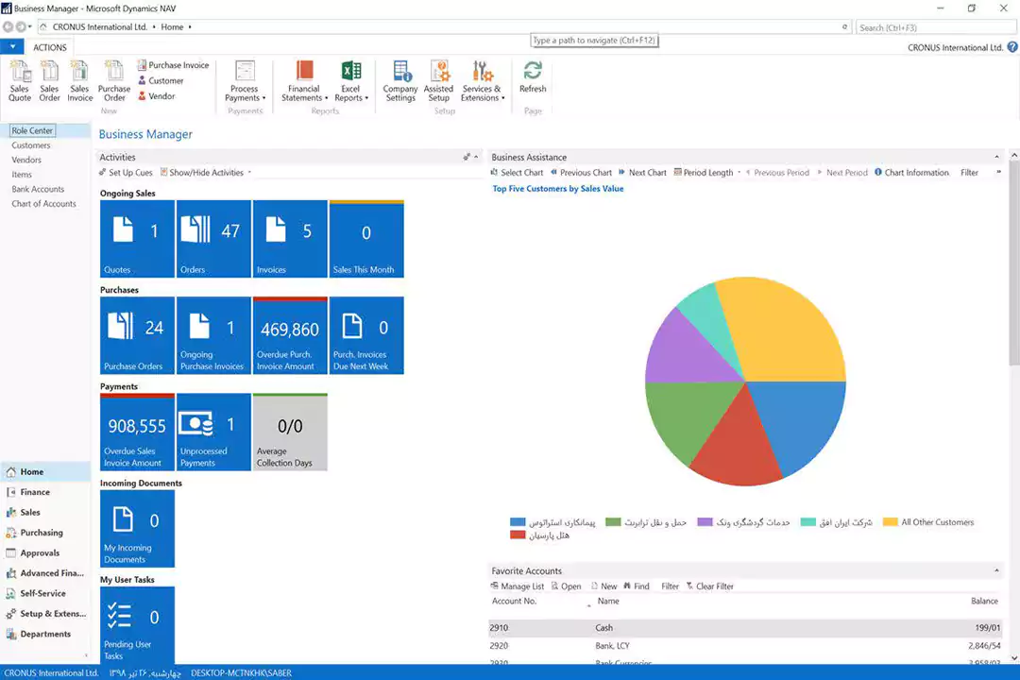Image resolution: width=1020 pixels, height=680 pixels.
Task: Switch to the Departments menu
Action: click(x=45, y=633)
